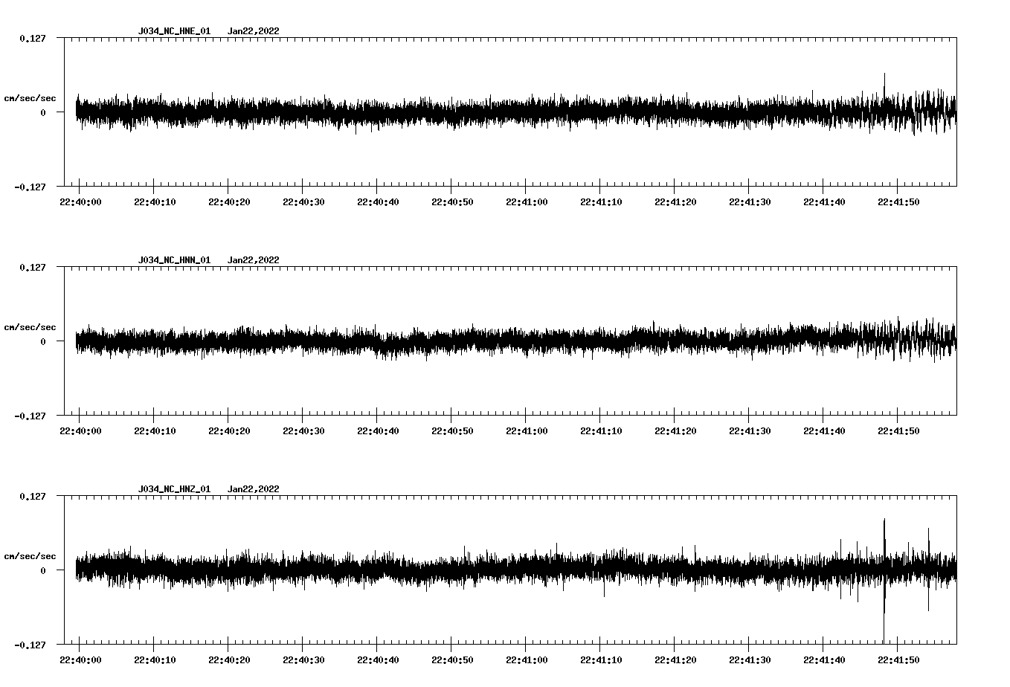Click 22:41:50 time label under HNZ plot

coord(898,660)
